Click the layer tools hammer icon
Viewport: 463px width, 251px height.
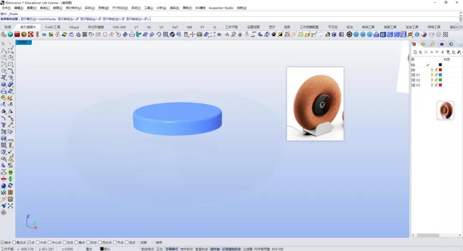tap(459, 52)
